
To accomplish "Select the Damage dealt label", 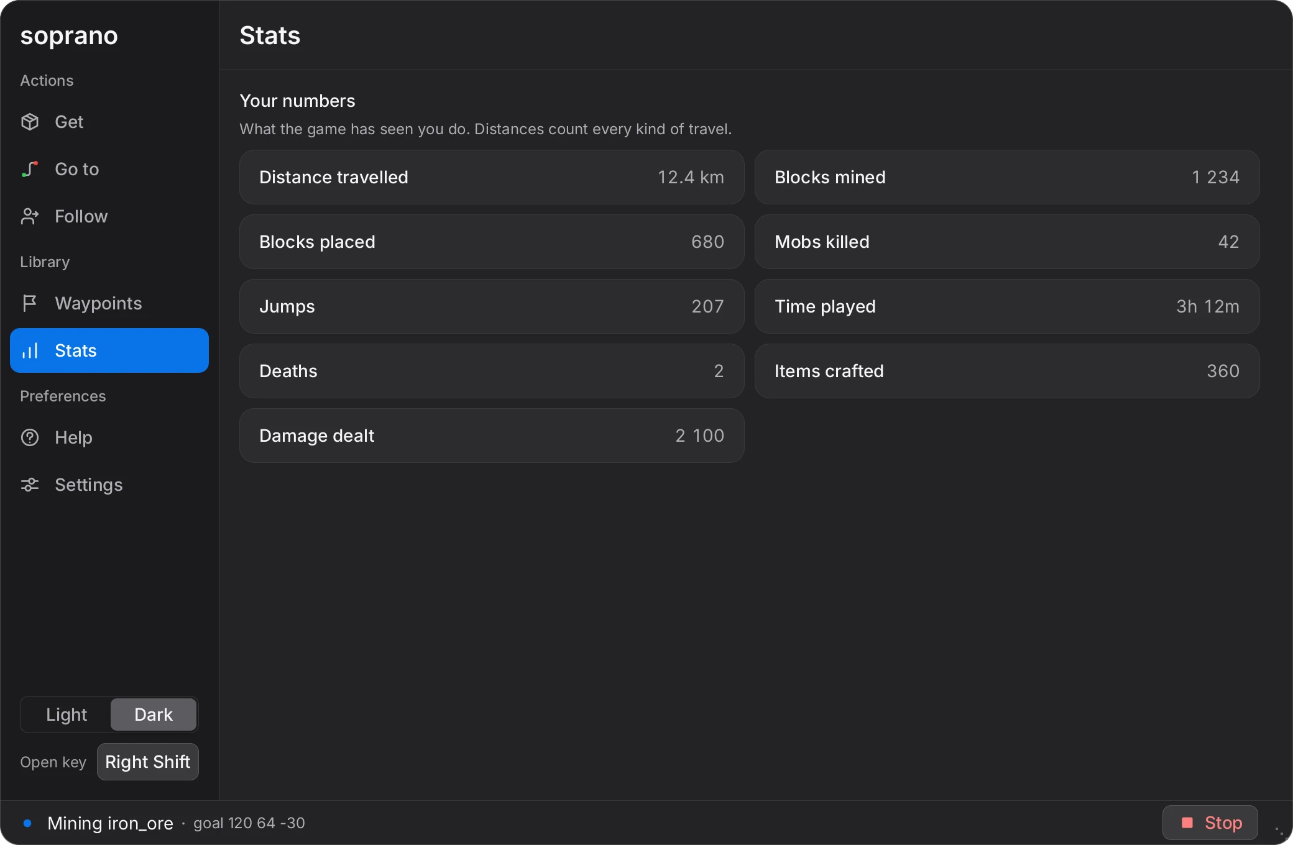I will click(317, 436).
